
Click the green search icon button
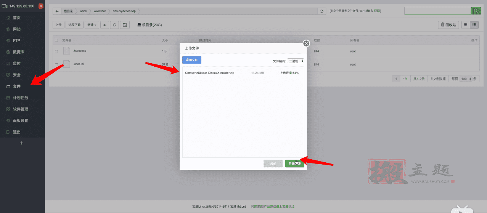coord(476,11)
